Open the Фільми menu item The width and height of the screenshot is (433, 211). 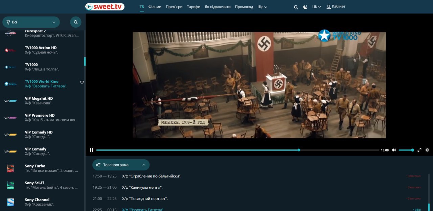(x=155, y=7)
